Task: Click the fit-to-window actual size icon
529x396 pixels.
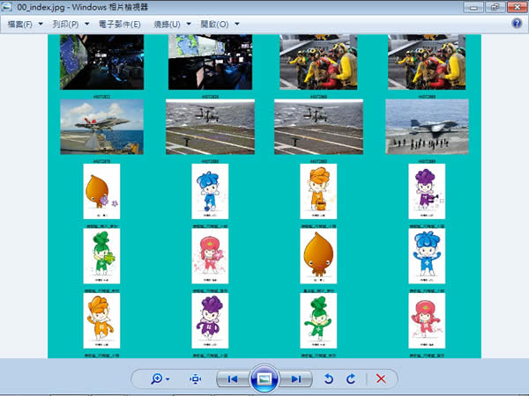Action: click(195, 378)
